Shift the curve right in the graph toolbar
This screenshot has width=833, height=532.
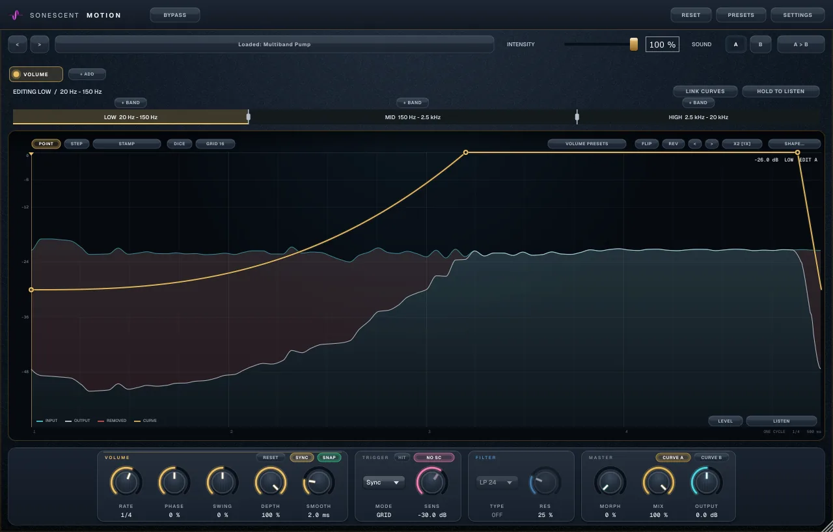point(711,144)
